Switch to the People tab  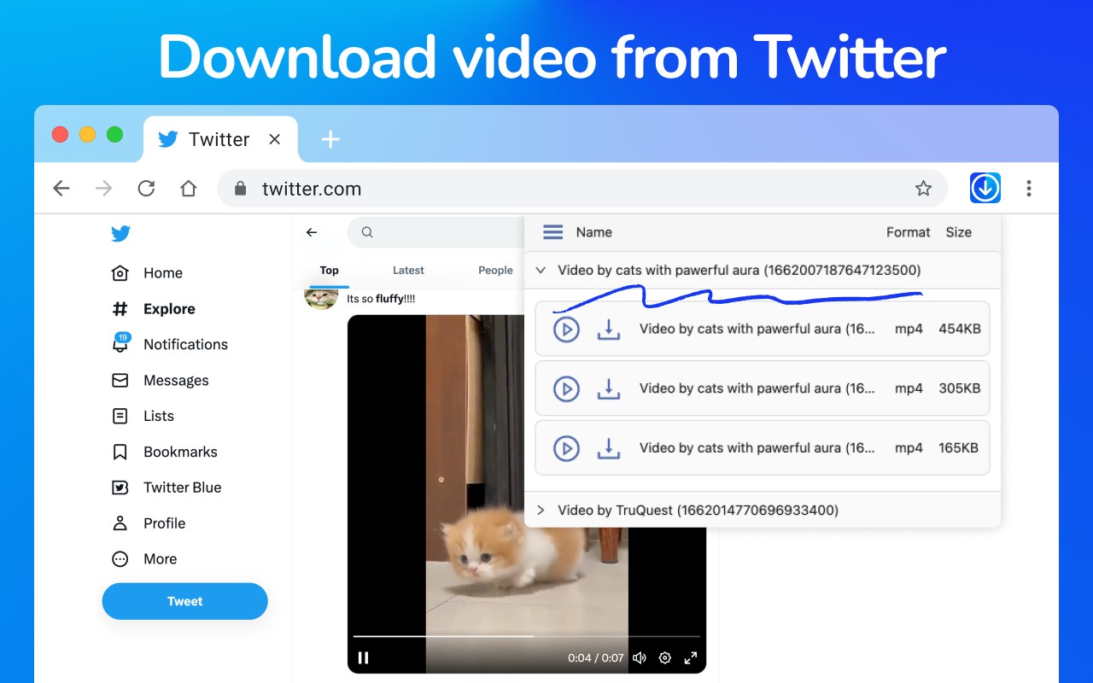pos(495,270)
